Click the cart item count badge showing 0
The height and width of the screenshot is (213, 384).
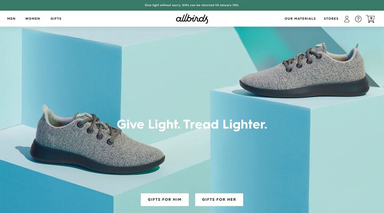pyautogui.click(x=371, y=18)
